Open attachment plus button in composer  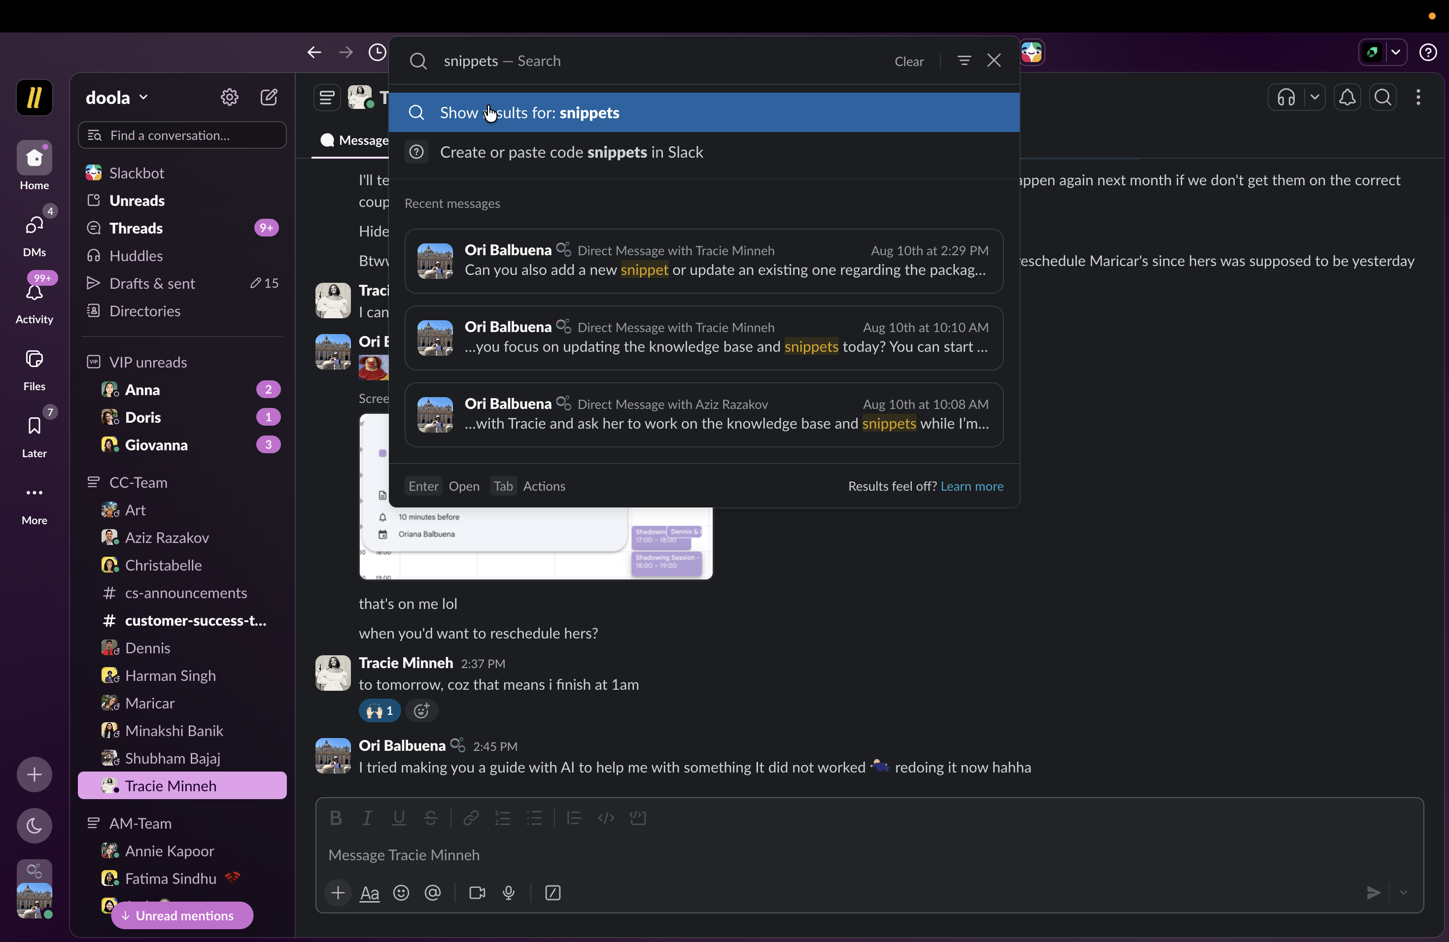338,893
